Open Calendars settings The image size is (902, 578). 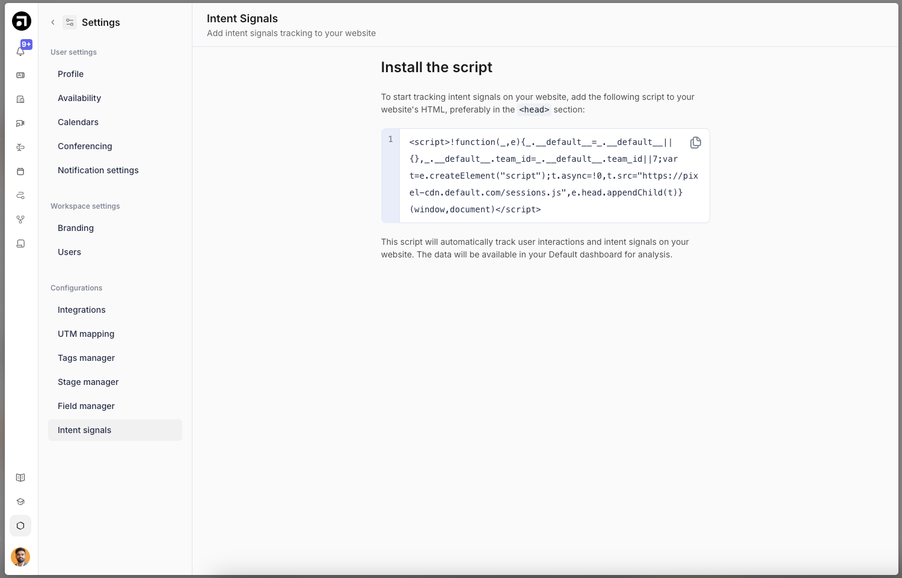point(115,122)
